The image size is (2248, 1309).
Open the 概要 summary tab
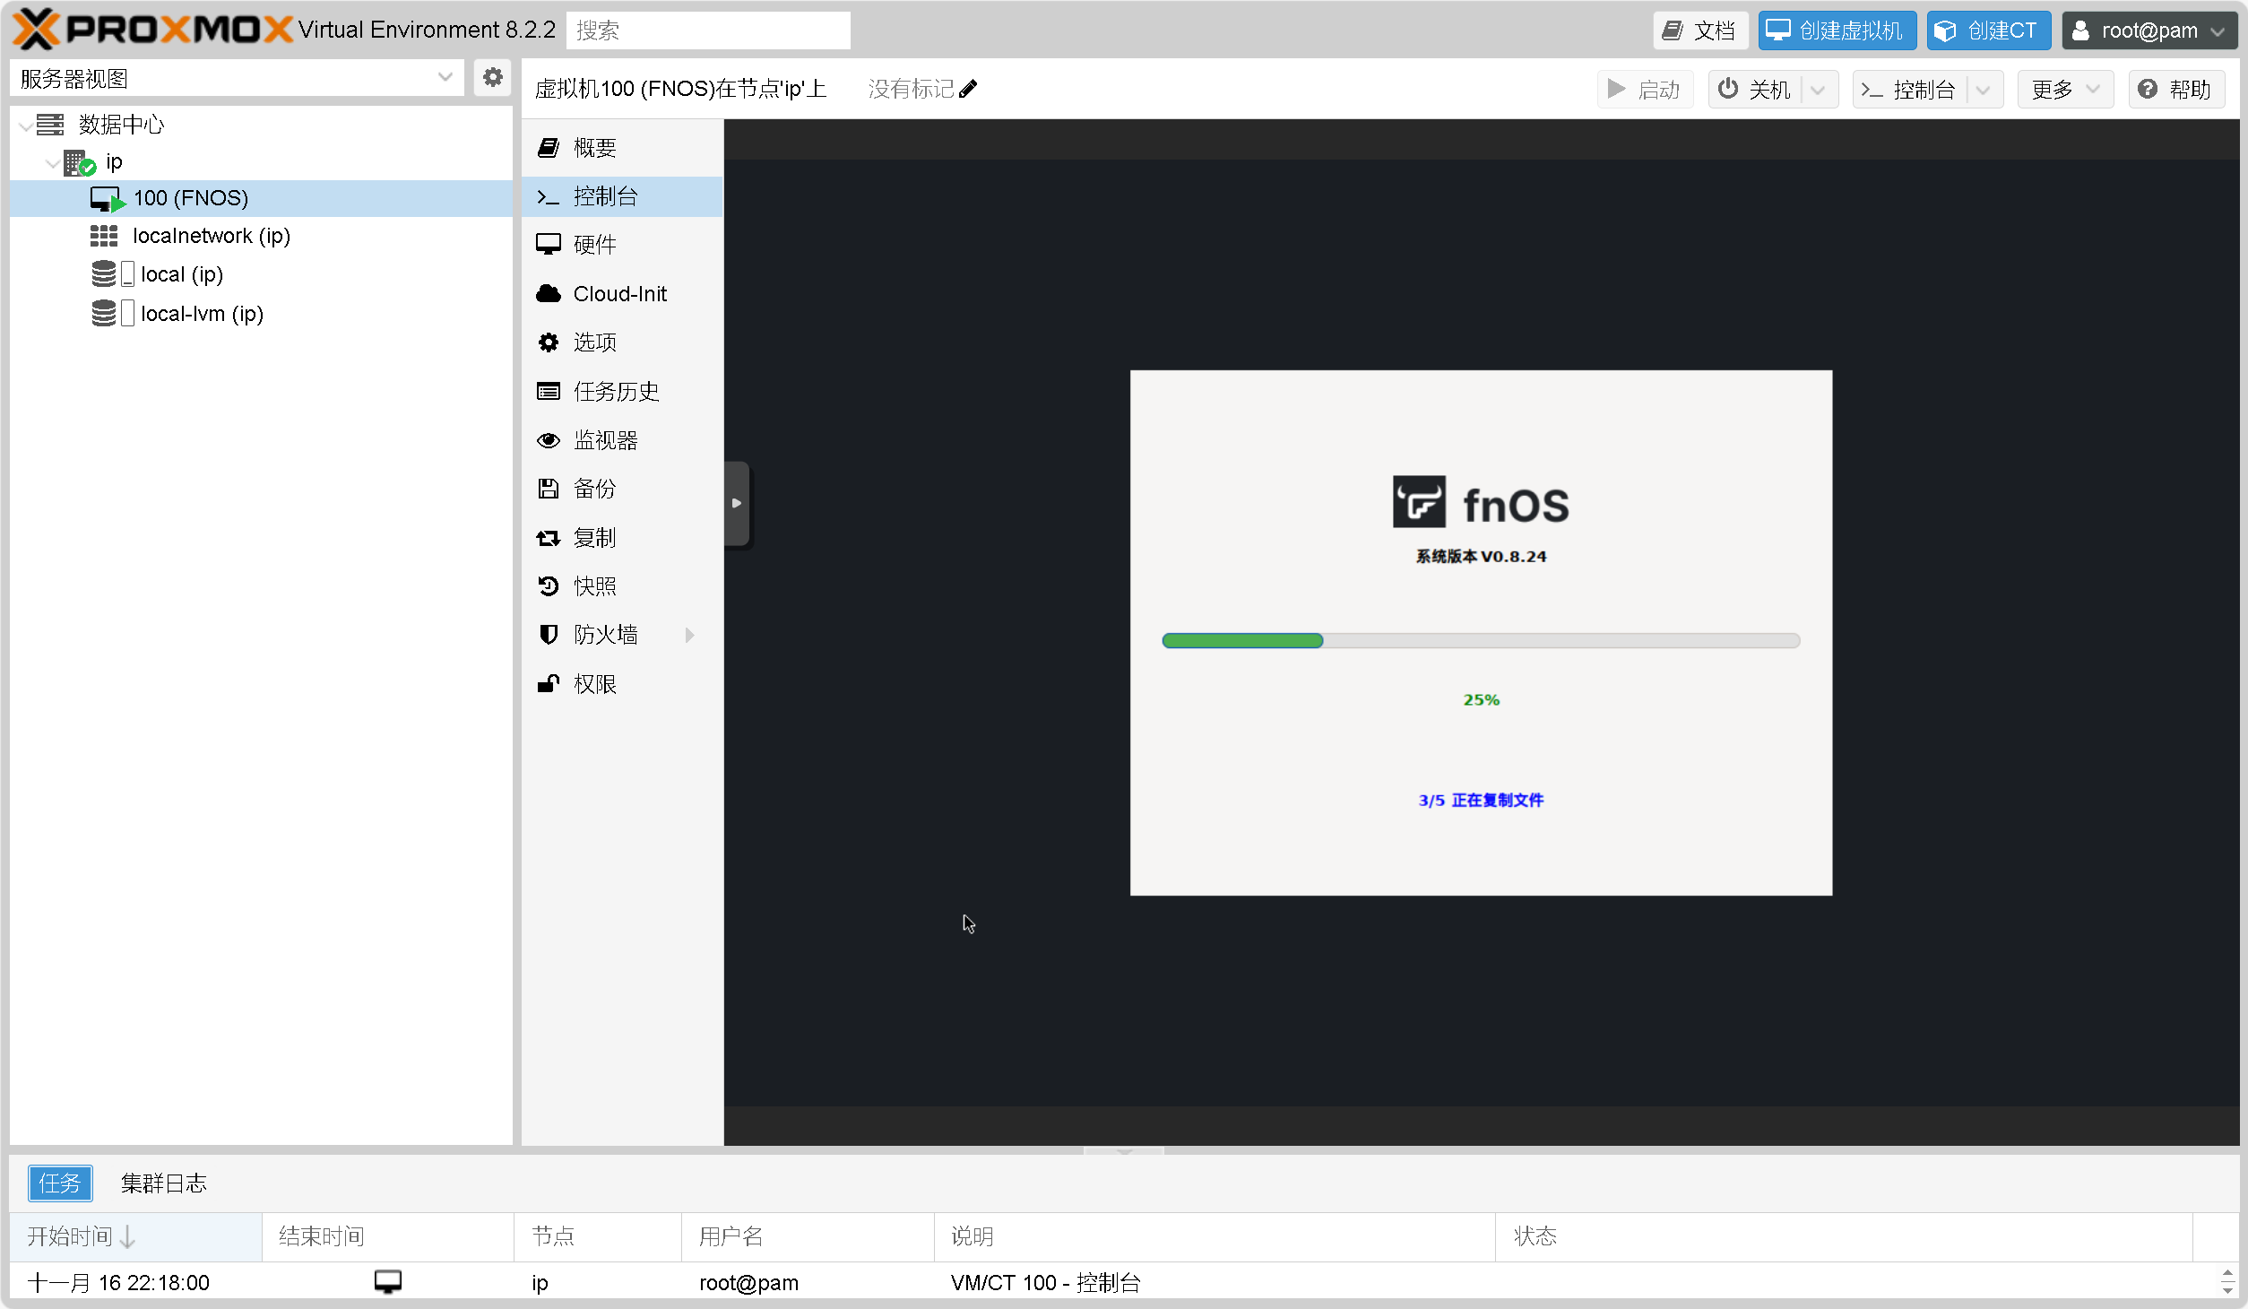point(622,148)
